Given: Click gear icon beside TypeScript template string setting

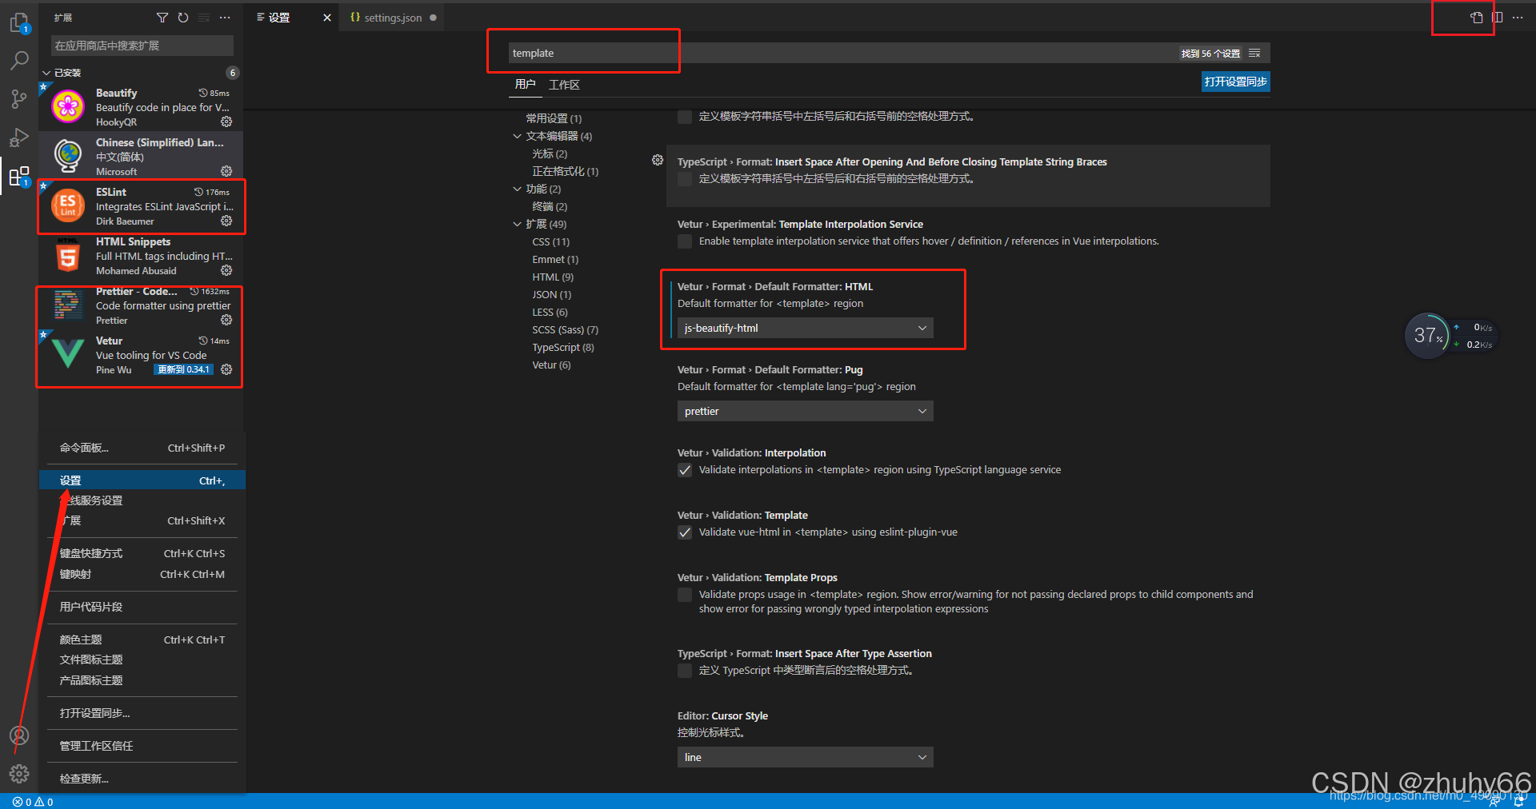Looking at the screenshot, I should point(658,160).
